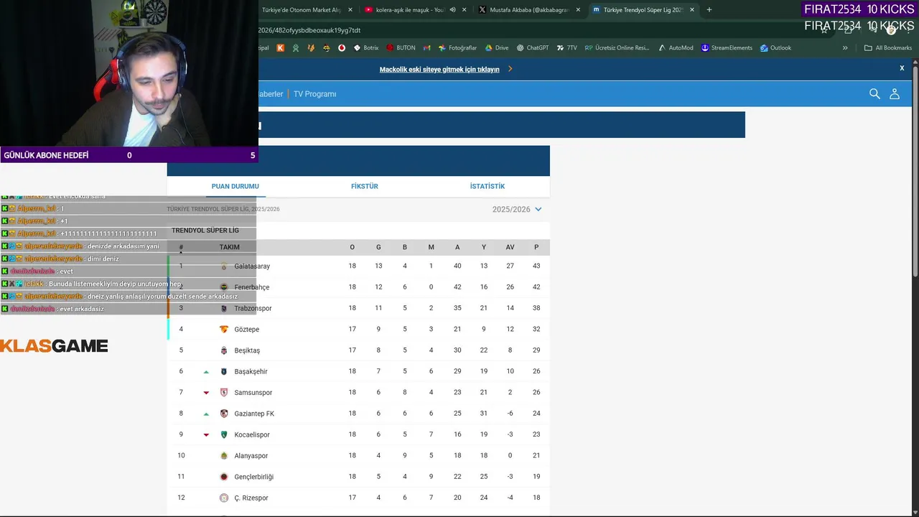
Task: Click the Göztepe club crest icon
Action: tap(224, 330)
